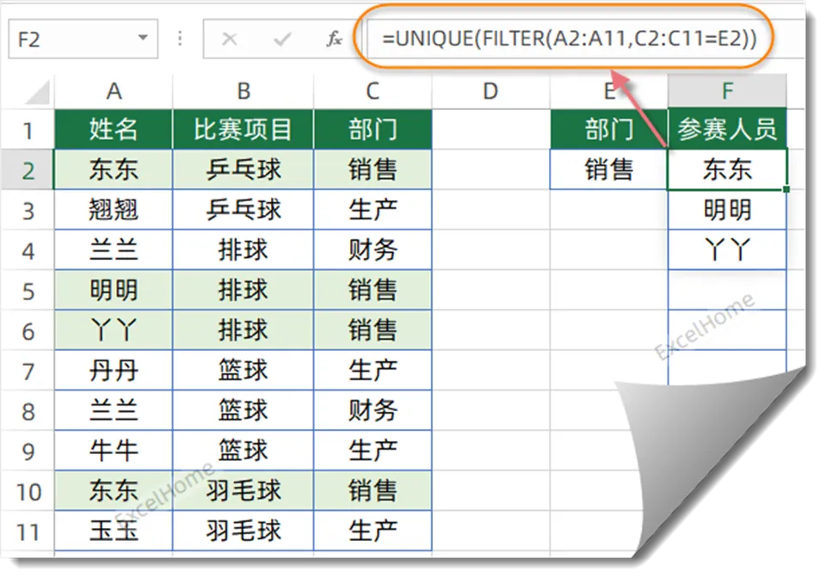Select row 3 header
Screen dimensions: 826x578
pos(28,211)
